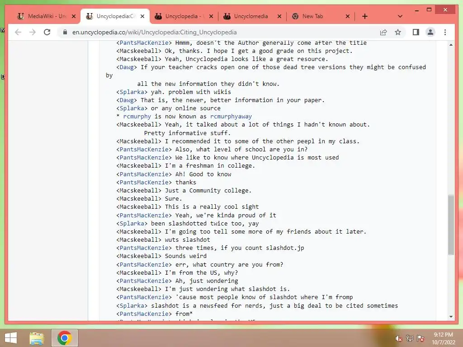
Task: Click PantsMacKenzie link on 'from*' line
Action: pyautogui.click(x=144, y=314)
